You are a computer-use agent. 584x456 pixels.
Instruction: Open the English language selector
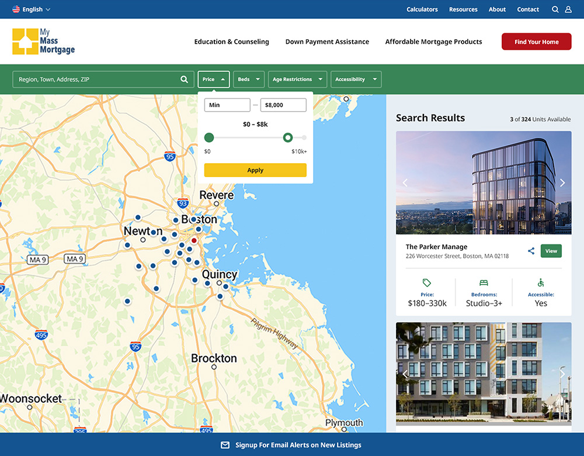click(x=32, y=9)
